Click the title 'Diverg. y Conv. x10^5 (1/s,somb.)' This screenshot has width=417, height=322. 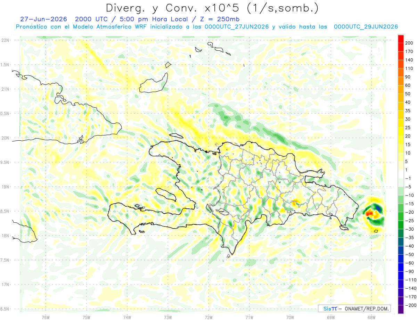pos(212,8)
